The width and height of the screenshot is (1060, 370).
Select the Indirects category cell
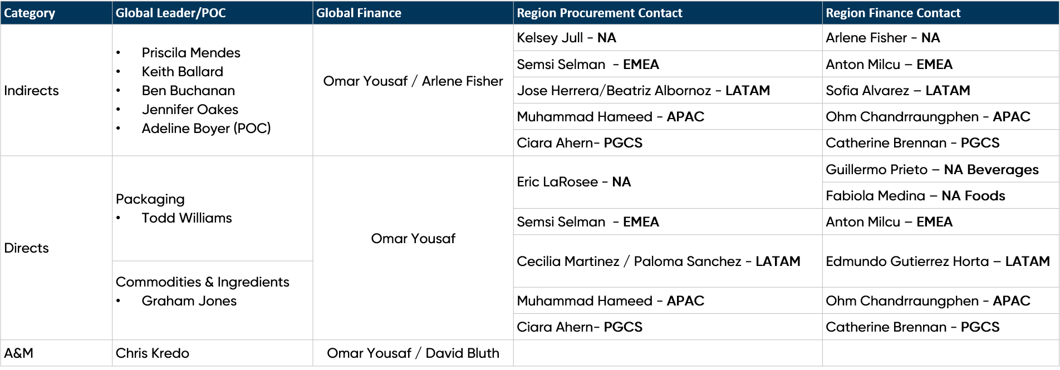pyautogui.click(x=56, y=90)
